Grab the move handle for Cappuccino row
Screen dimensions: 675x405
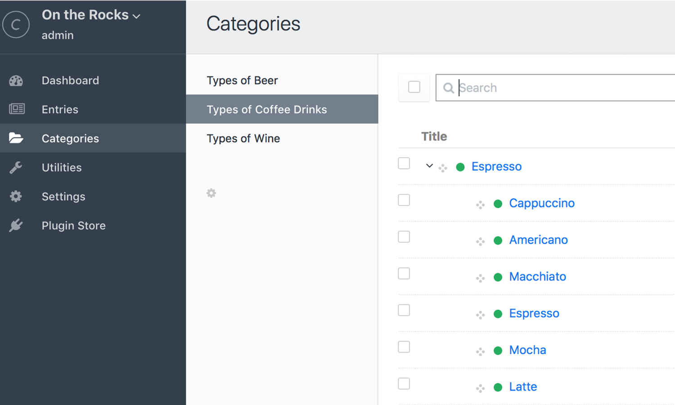pos(480,205)
